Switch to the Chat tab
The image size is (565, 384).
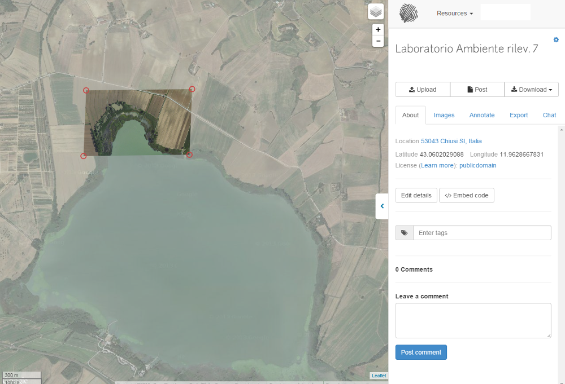pos(549,115)
